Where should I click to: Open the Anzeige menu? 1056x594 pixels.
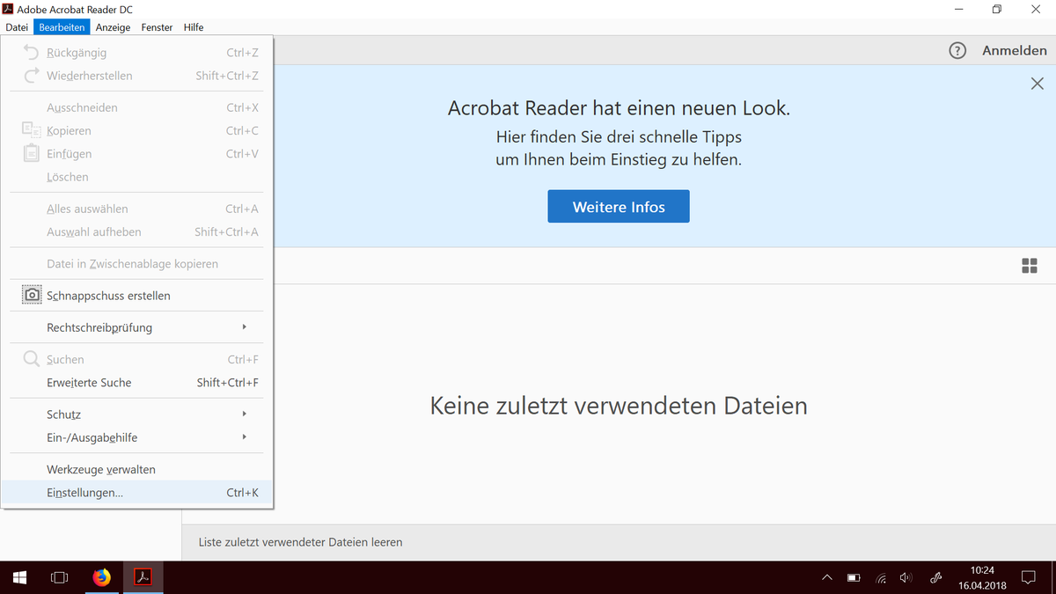coord(113,27)
